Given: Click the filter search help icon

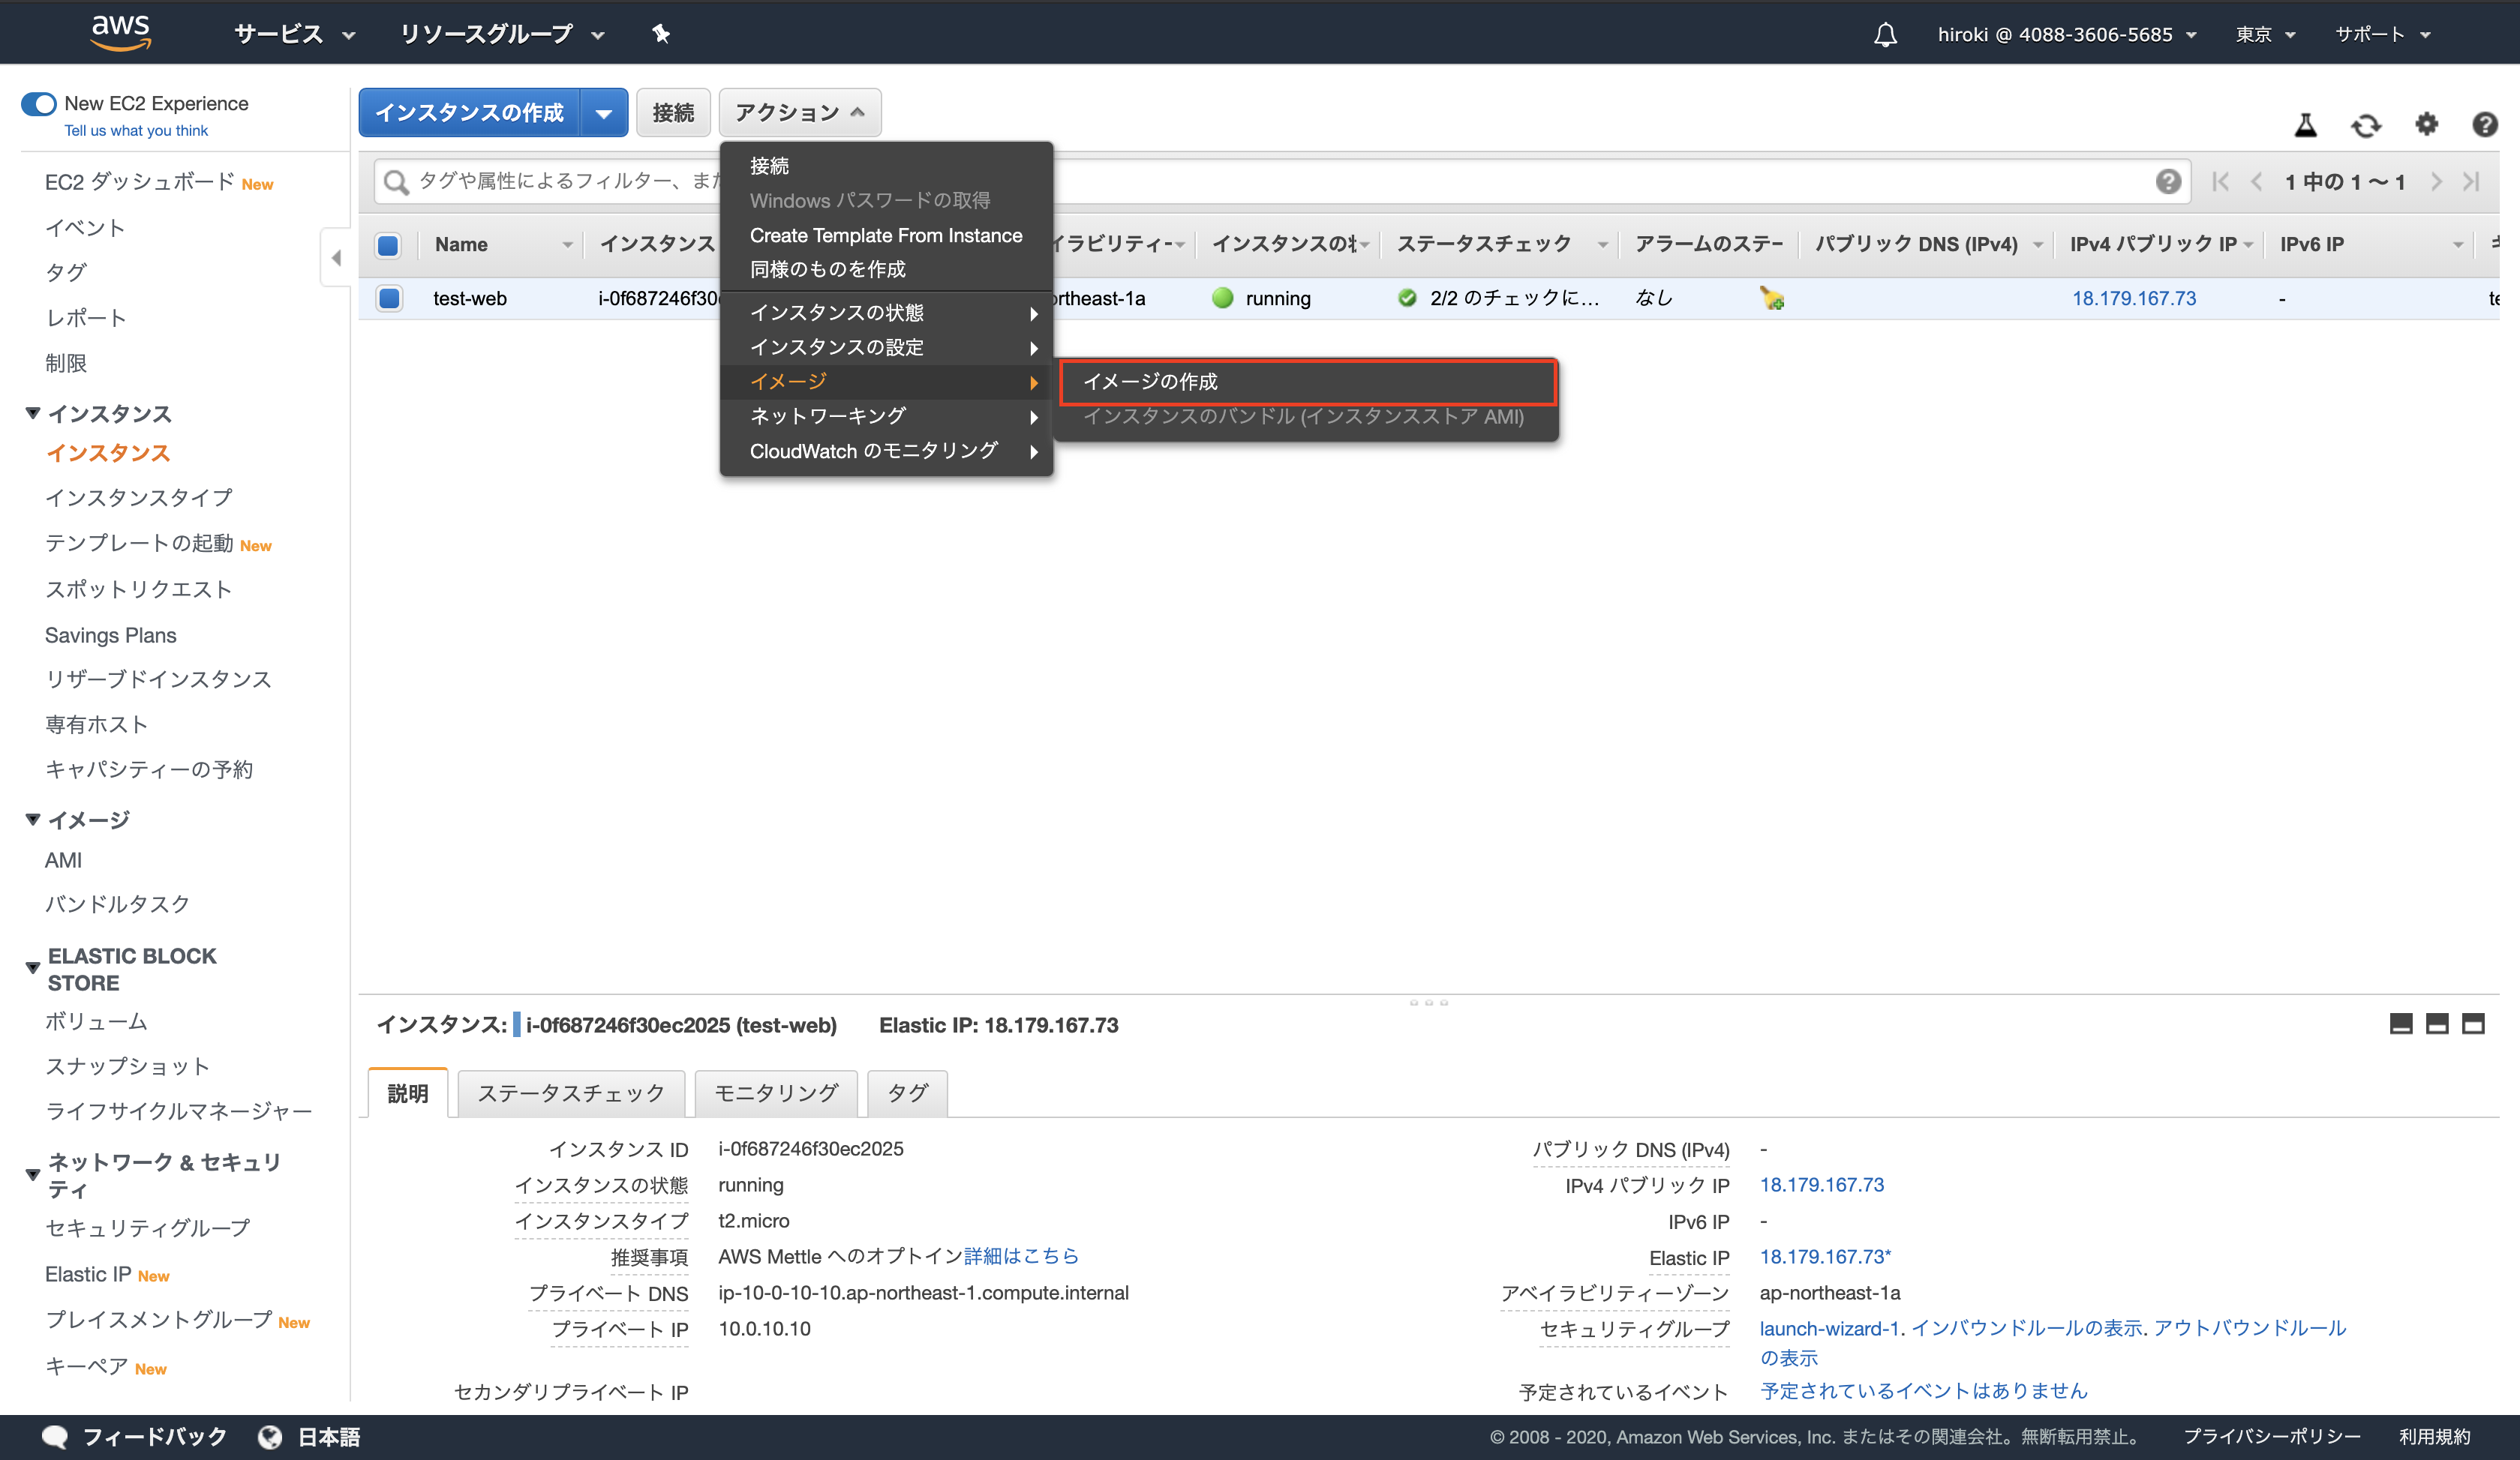Looking at the screenshot, I should (x=2168, y=181).
